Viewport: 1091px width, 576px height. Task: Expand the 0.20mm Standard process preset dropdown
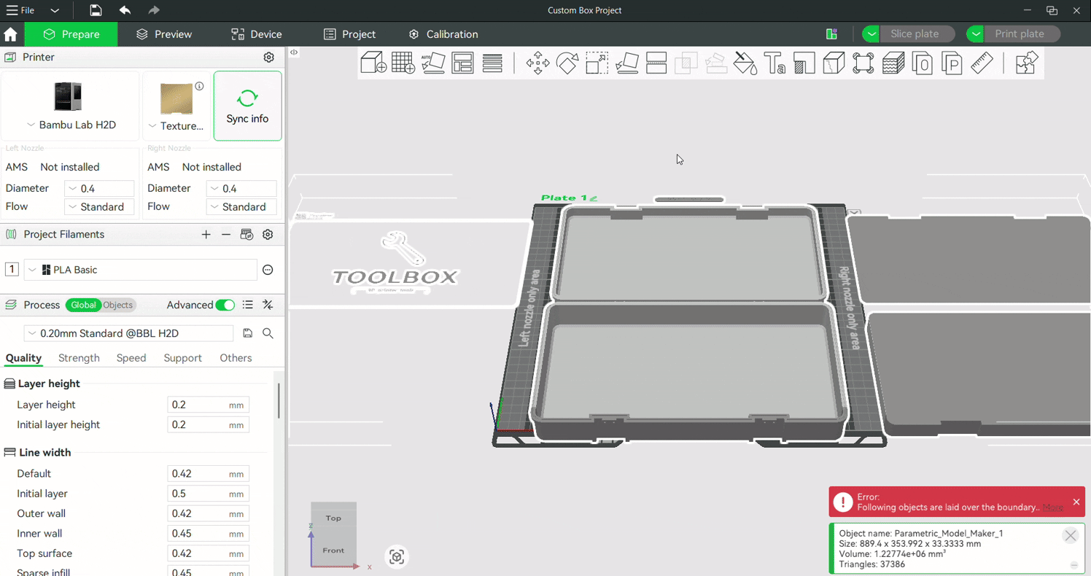click(x=128, y=333)
